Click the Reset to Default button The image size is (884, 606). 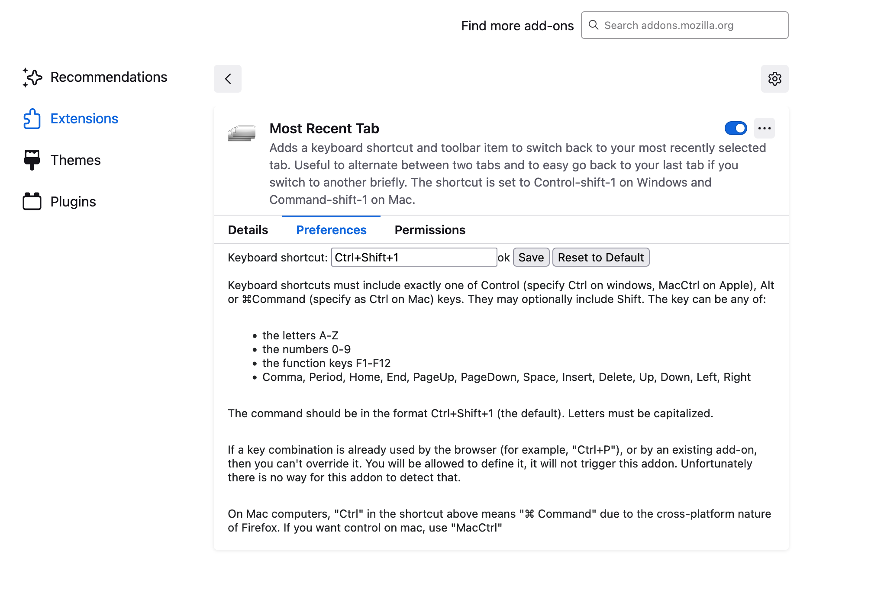coord(601,257)
